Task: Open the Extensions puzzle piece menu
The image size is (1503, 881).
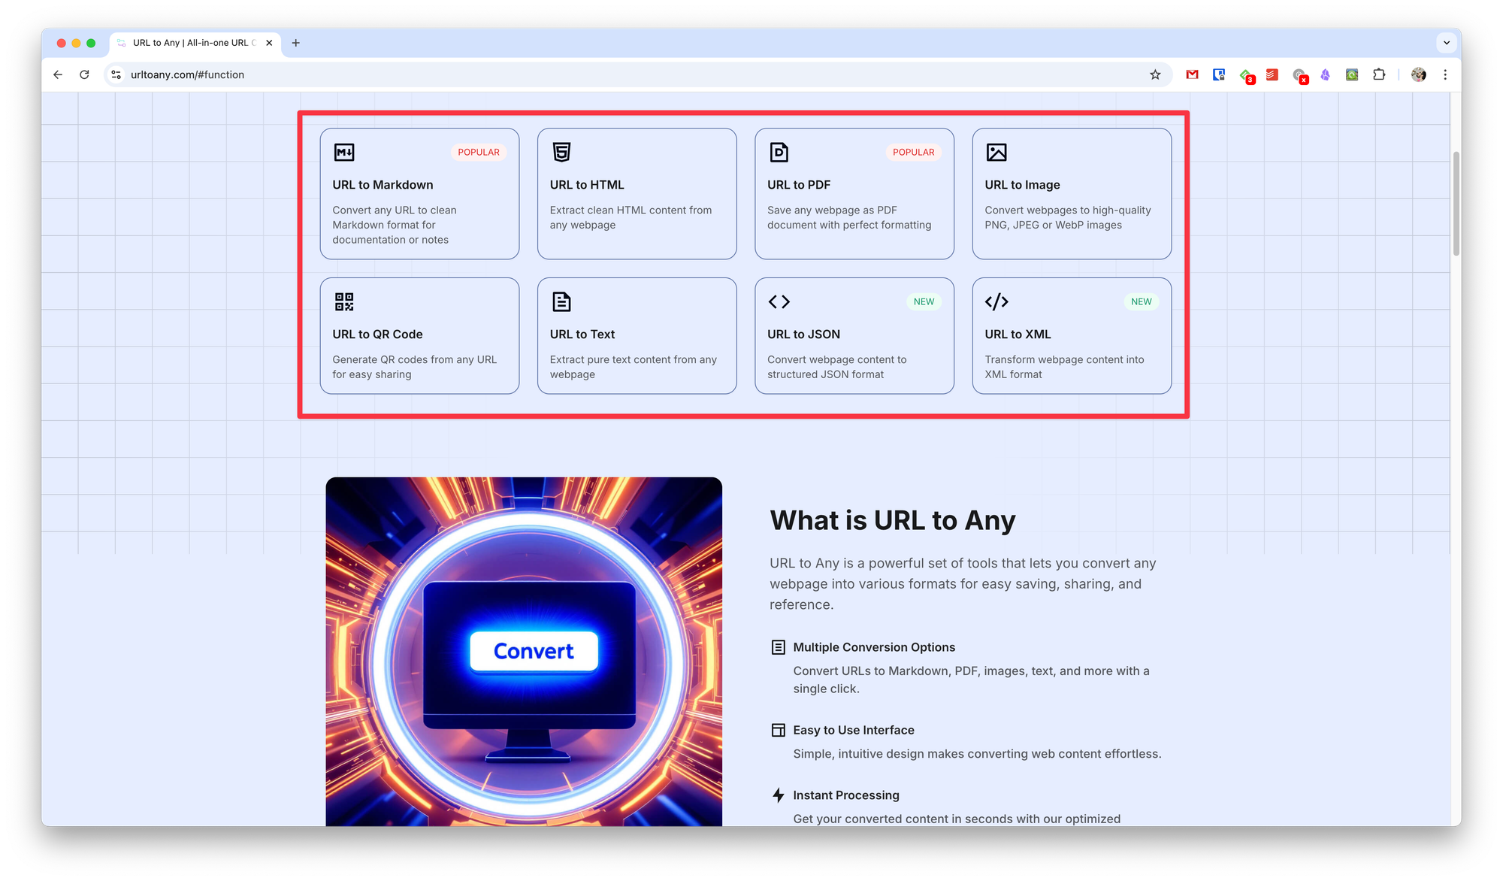Action: (x=1378, y=74)
